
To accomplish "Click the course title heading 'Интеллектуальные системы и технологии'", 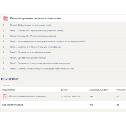I will (36, 18).
